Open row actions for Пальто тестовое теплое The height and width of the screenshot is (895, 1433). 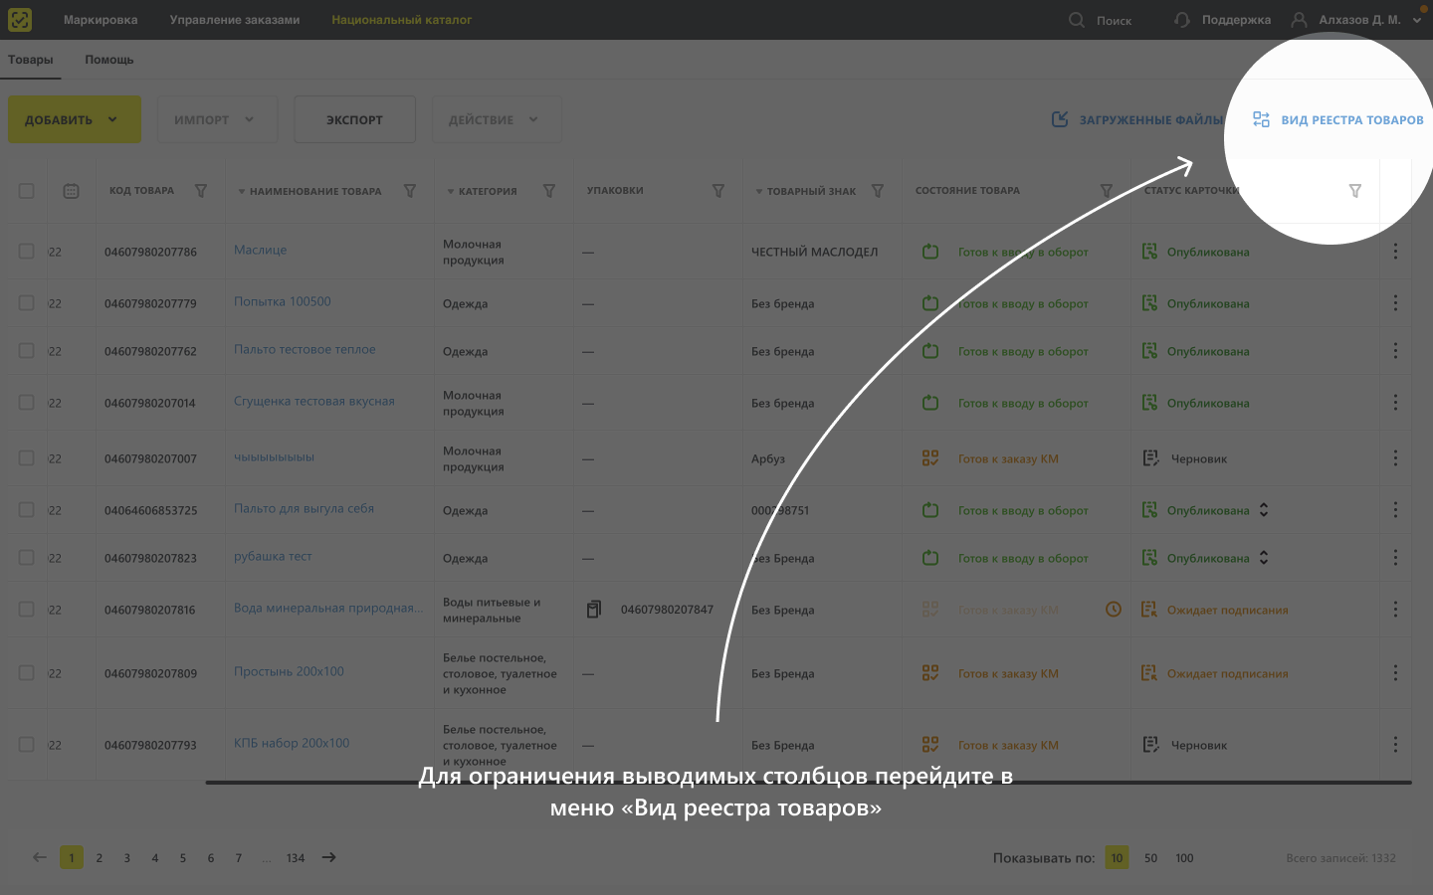tap(1395, 351)
